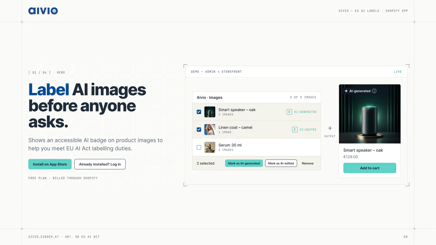Screen dimensions: 436x245
Task: Open Serum 30 ml thumbnail
Action: [210, 147]
